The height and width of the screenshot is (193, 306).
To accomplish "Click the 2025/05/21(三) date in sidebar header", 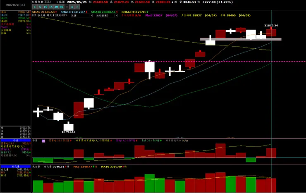I will click(15, 5).
